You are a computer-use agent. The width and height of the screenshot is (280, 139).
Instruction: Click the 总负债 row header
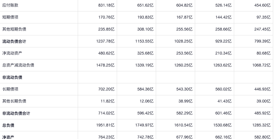(x=8, y=125)
